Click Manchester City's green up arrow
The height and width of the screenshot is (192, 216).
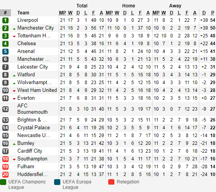(x=14, y=29)
